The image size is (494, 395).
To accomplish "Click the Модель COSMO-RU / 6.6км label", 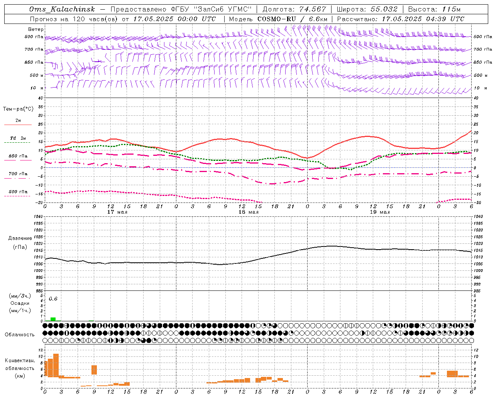I will click(x=278, y=19).
